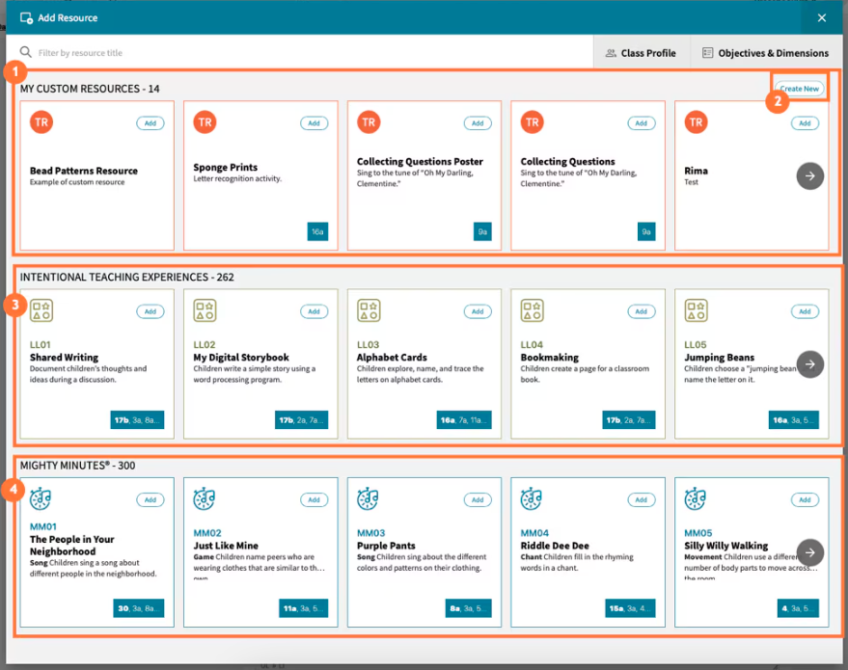This screenshot has width=848, height=670.
Task: Add the Purple Pants song resource
Action: tap(478, 499)
